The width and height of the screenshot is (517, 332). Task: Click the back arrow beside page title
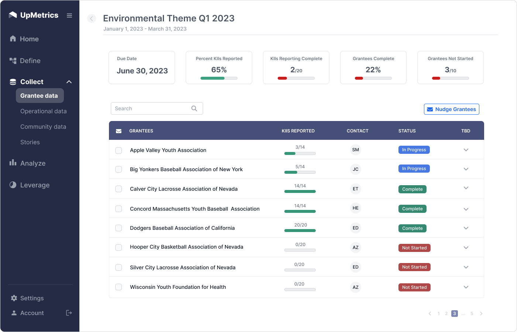click(x=92, y=18)
